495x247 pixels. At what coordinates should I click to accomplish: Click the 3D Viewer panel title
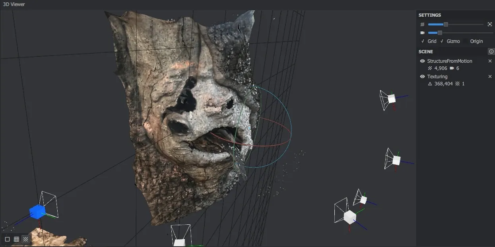[14, 4]
